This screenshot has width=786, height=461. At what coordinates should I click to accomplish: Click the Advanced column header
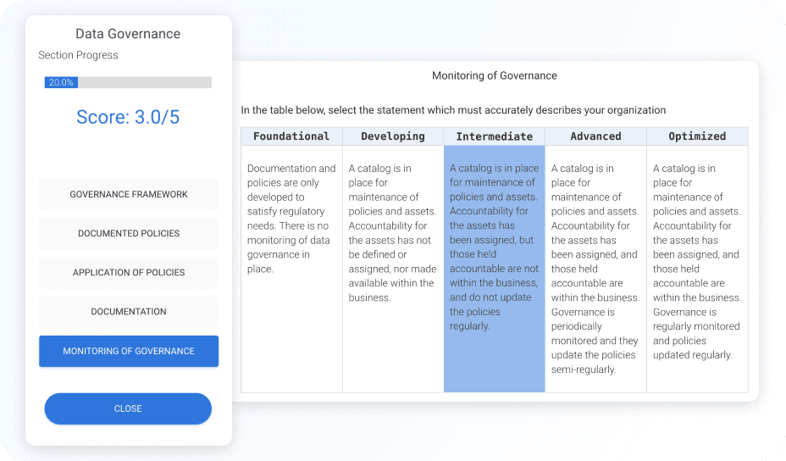pos(595,136)
